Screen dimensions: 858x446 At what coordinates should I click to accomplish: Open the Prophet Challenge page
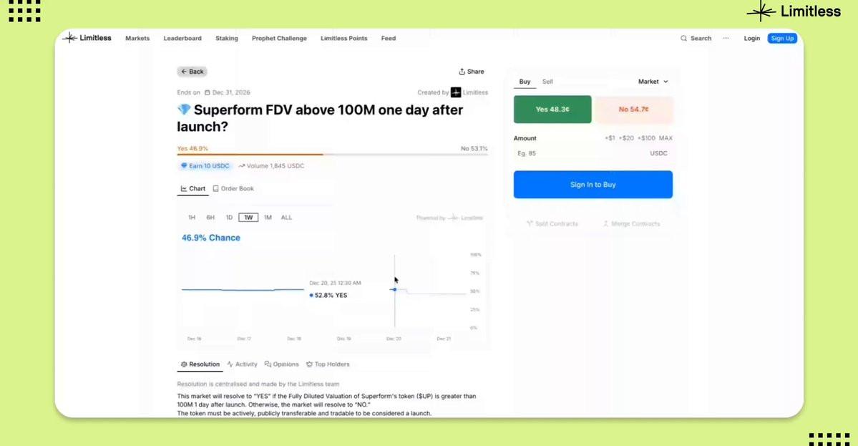(279, 39)
